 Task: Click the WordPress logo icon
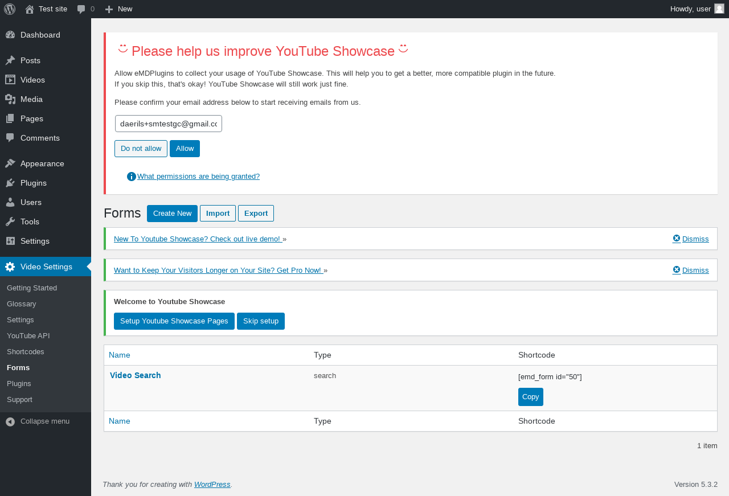click(x=10, y=9)
